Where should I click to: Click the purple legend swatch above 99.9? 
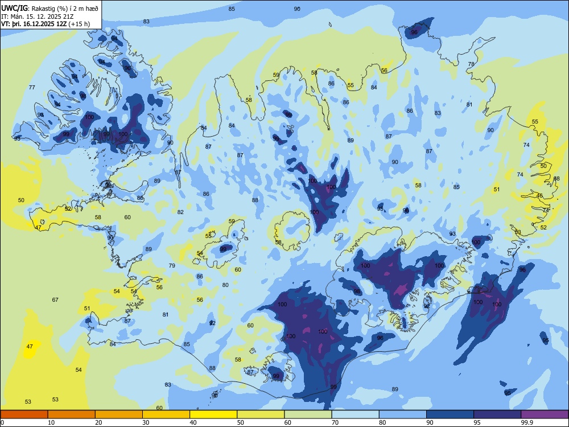[545, 414]
